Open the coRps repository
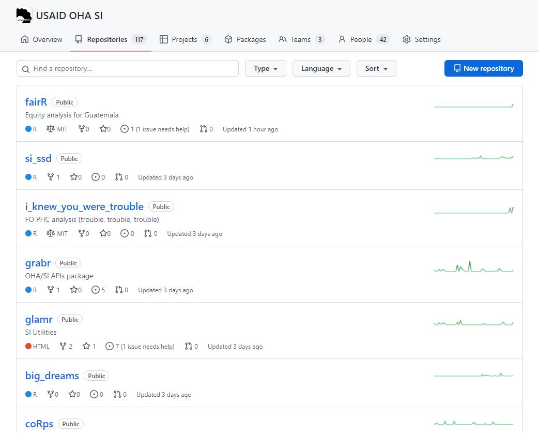The width and height of the screenshot is (538, 433). [x=39, y=424]
